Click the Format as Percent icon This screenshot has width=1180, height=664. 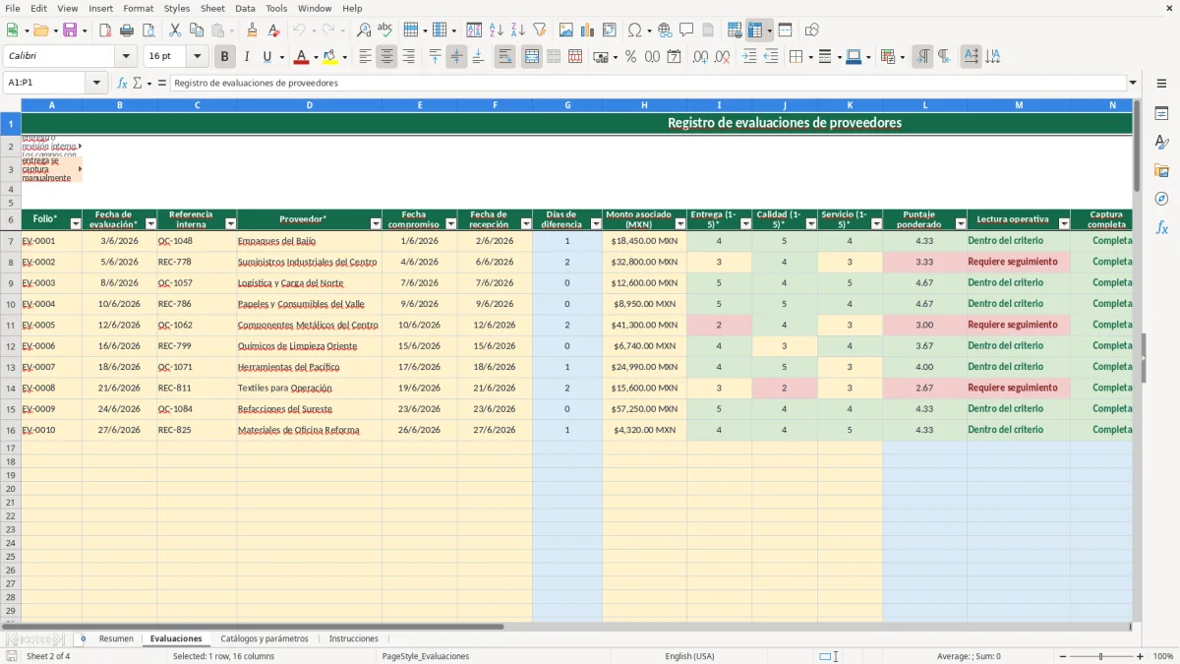(630, 57)
